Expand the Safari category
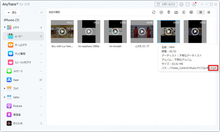 pyautogui.click(x=4, y=97)
